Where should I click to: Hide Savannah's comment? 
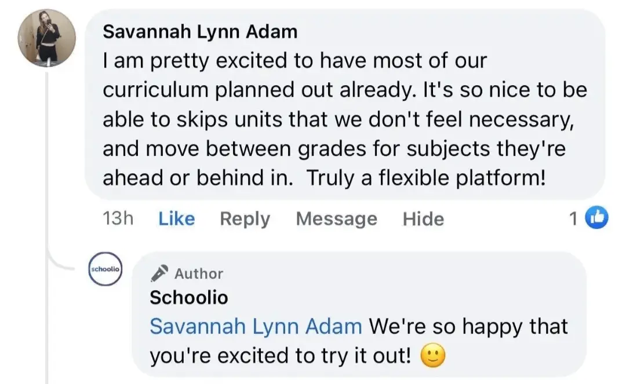[x=423, y=219]
